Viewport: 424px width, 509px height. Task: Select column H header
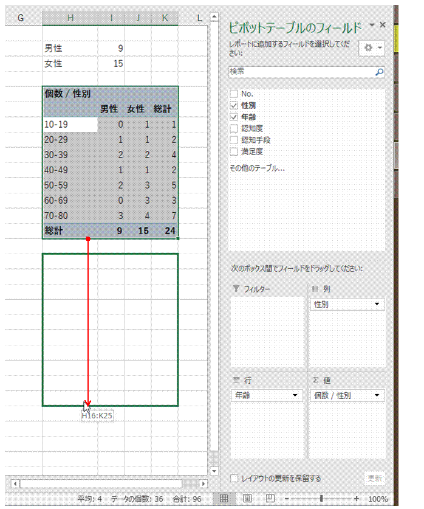[x=70, y=18]
